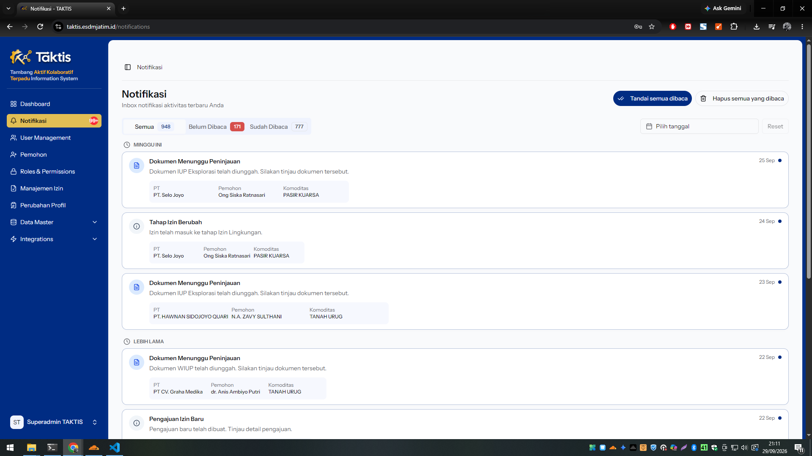Click the Notifikasi bell icon in sidebar
Image resolution: width=812 pixels, height=456 pixels.
[14, 121]
